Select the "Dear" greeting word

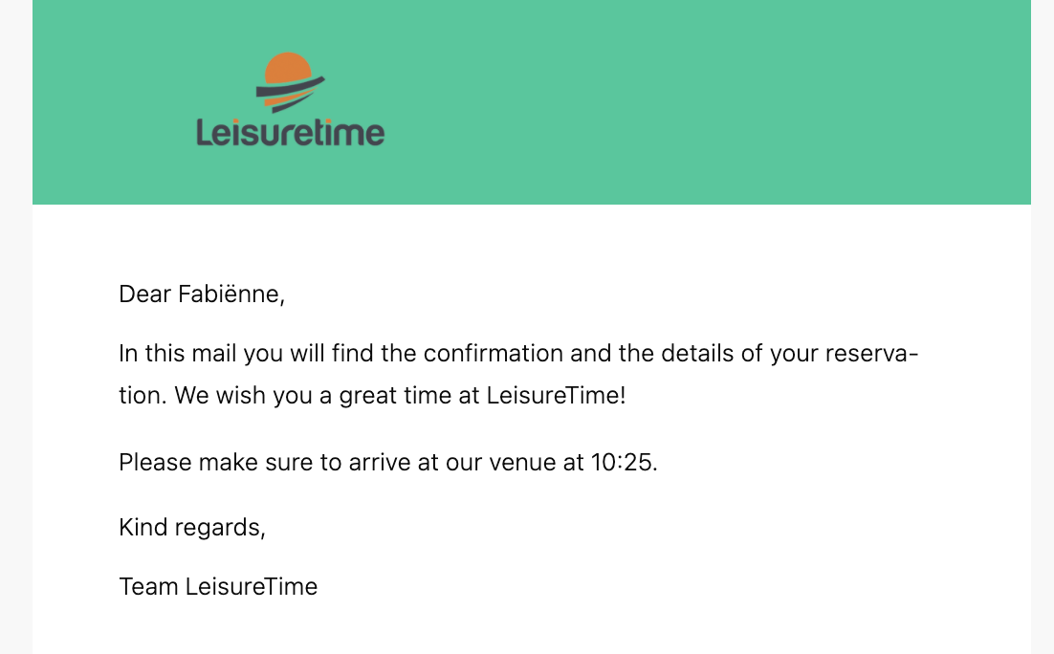144,294
